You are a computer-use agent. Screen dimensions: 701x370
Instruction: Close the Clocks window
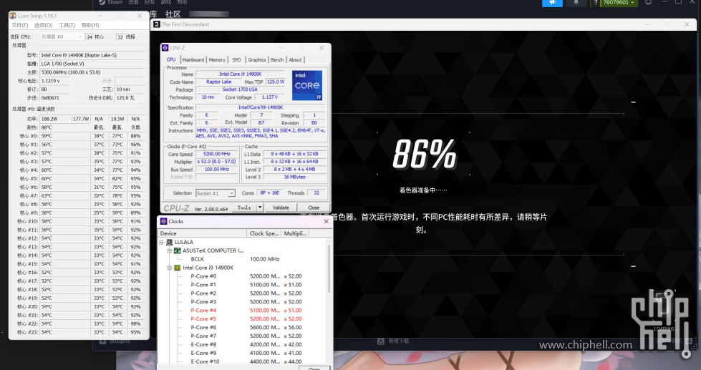[x=326, y=221]
